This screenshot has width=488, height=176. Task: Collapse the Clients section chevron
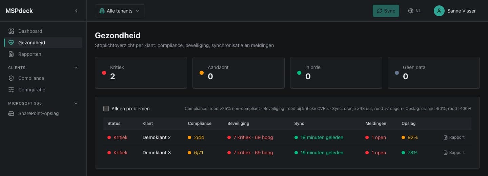76,68
